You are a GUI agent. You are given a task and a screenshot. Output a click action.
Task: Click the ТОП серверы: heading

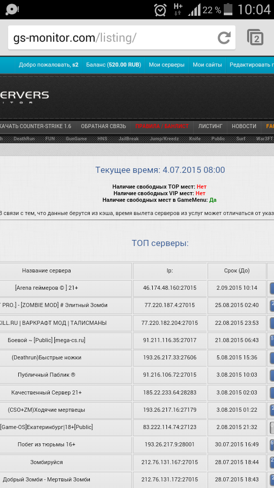click(160, 243)
